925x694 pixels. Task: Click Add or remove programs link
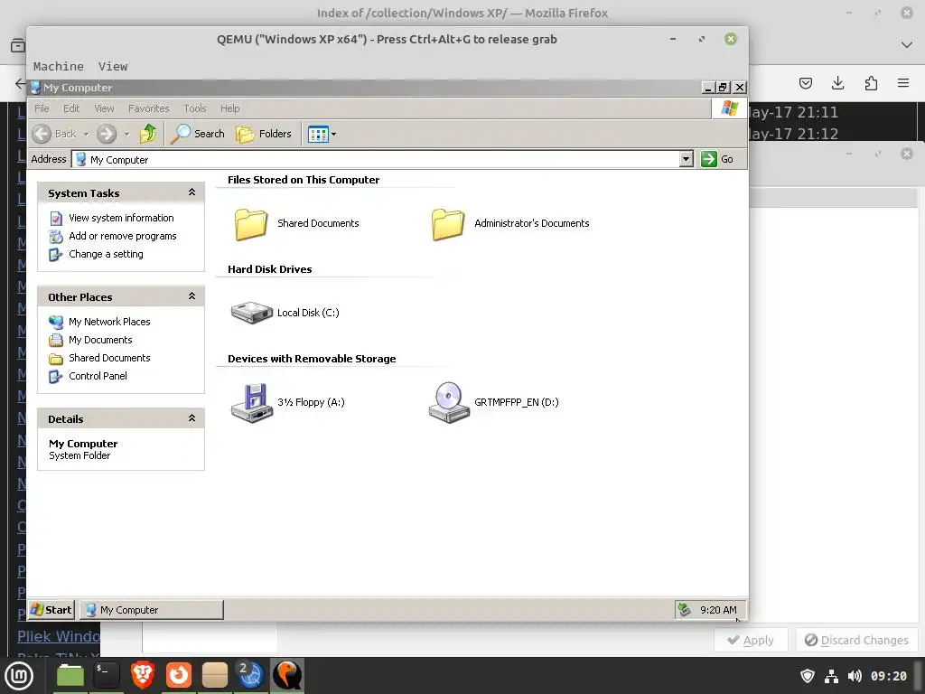pos(123,236)
